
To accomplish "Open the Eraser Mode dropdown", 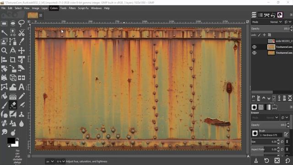I will (x=265, y=117).
